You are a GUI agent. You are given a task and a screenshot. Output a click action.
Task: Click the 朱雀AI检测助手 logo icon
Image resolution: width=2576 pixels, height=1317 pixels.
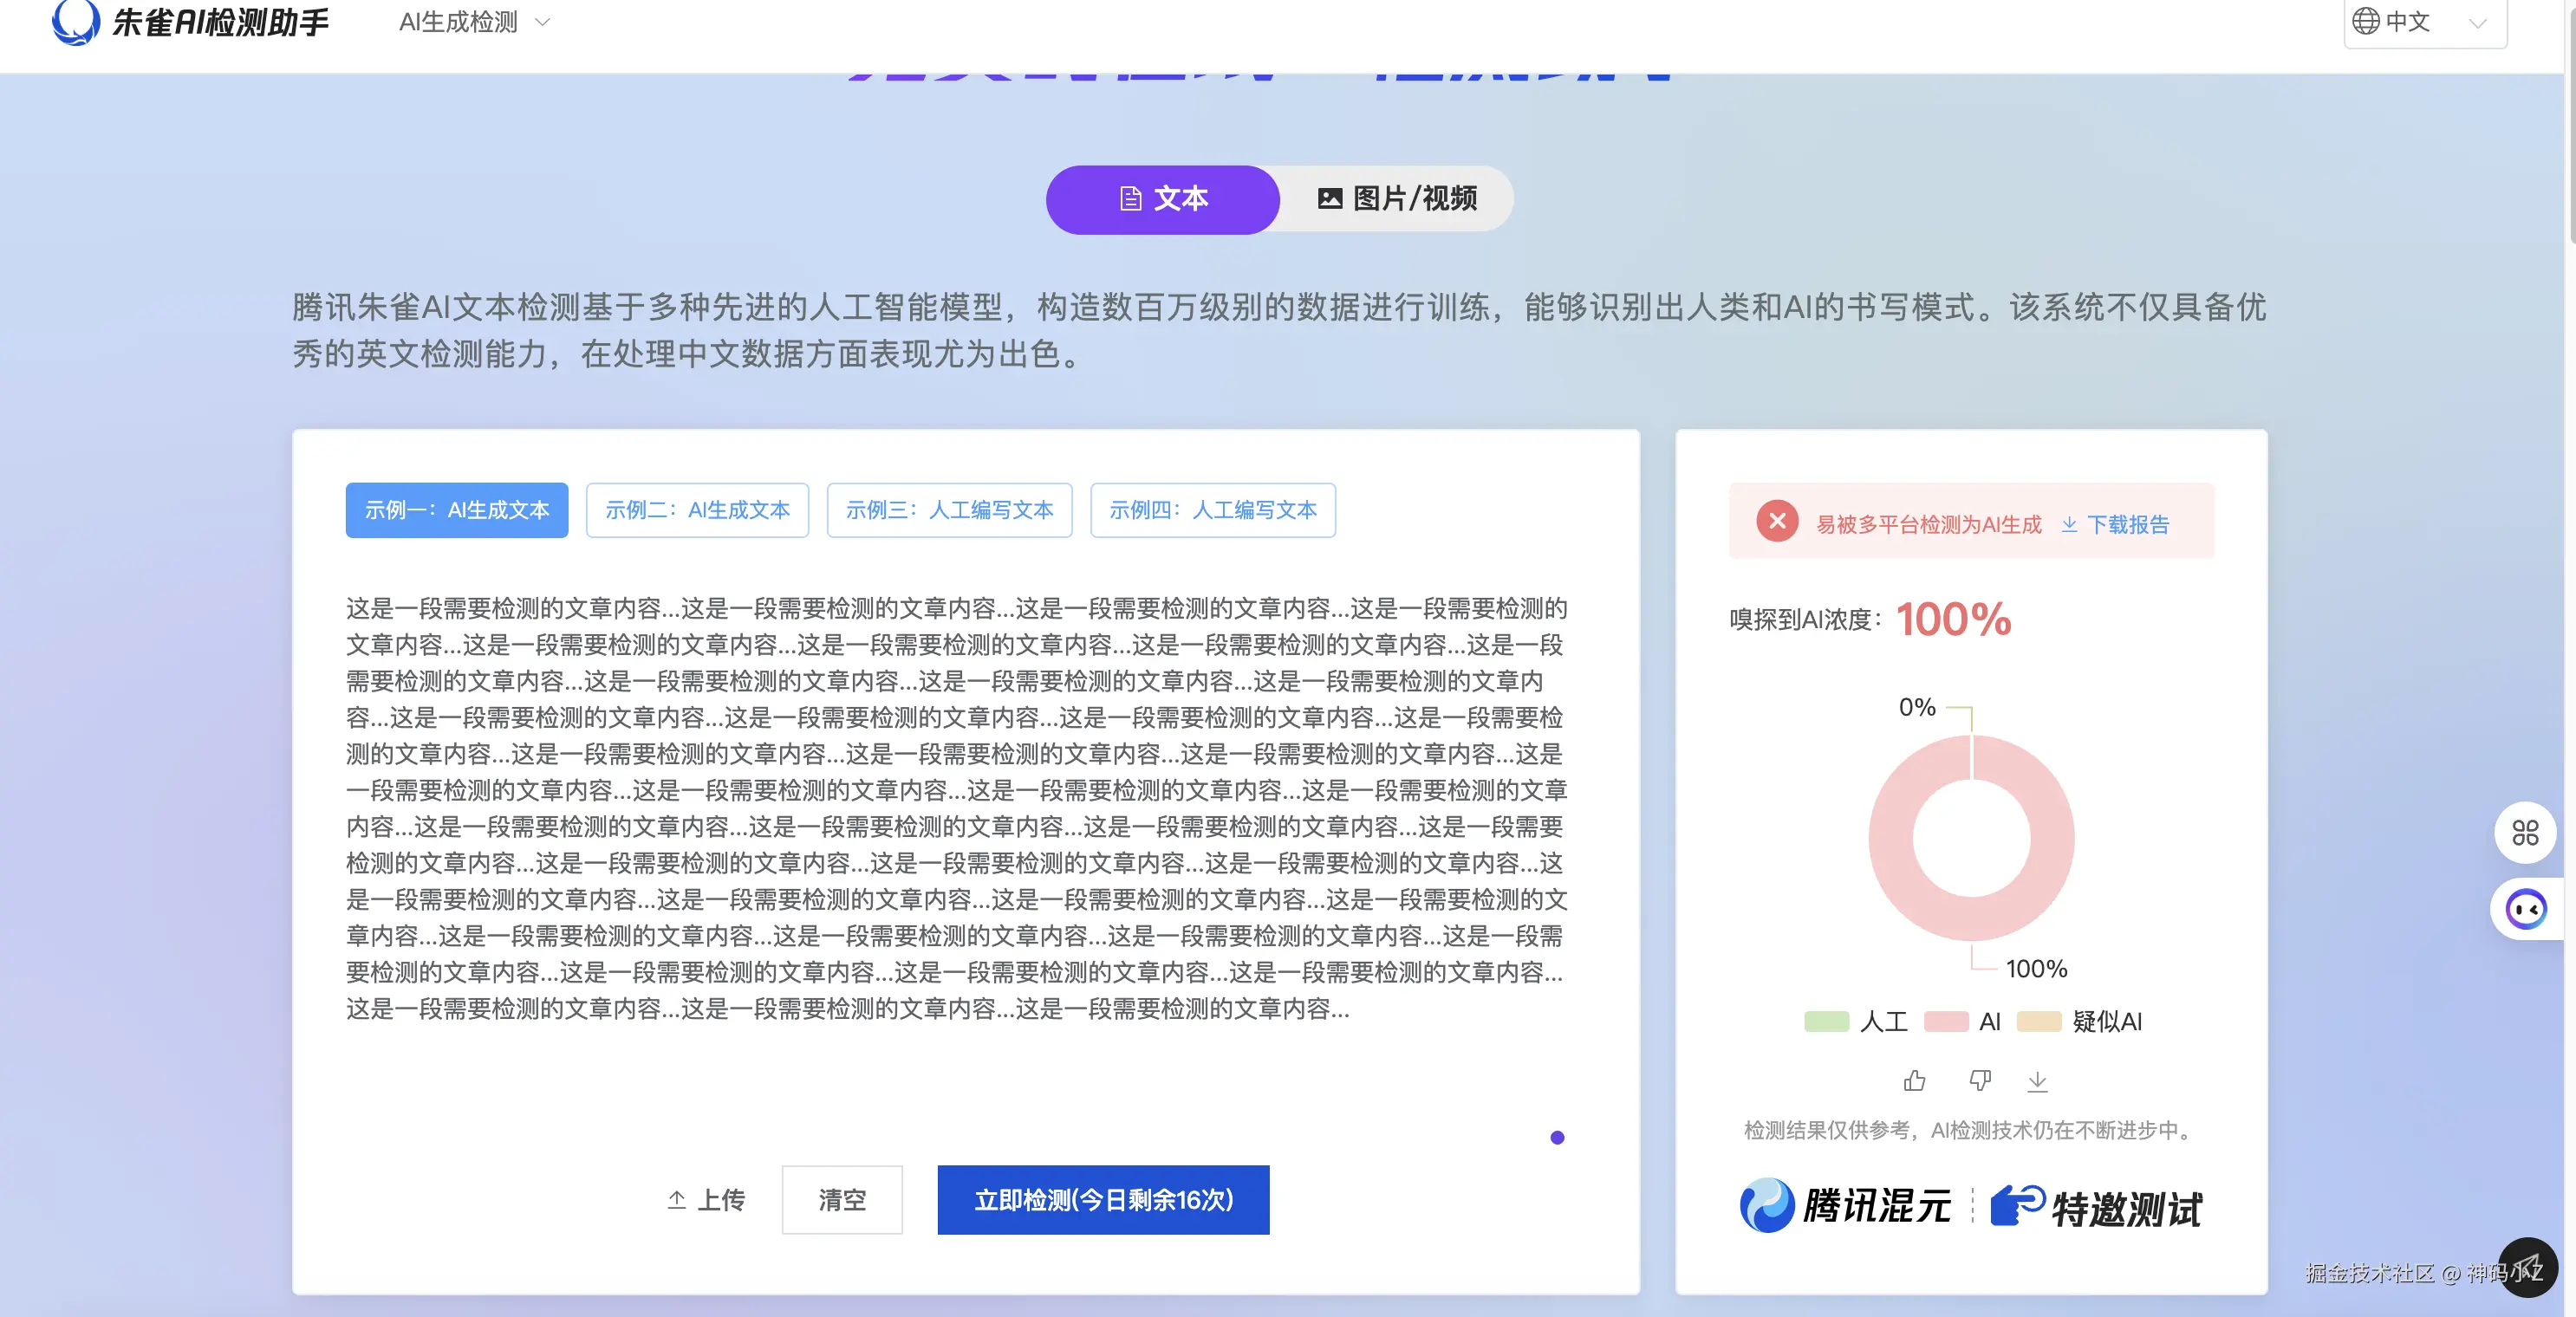pos(75,22)
